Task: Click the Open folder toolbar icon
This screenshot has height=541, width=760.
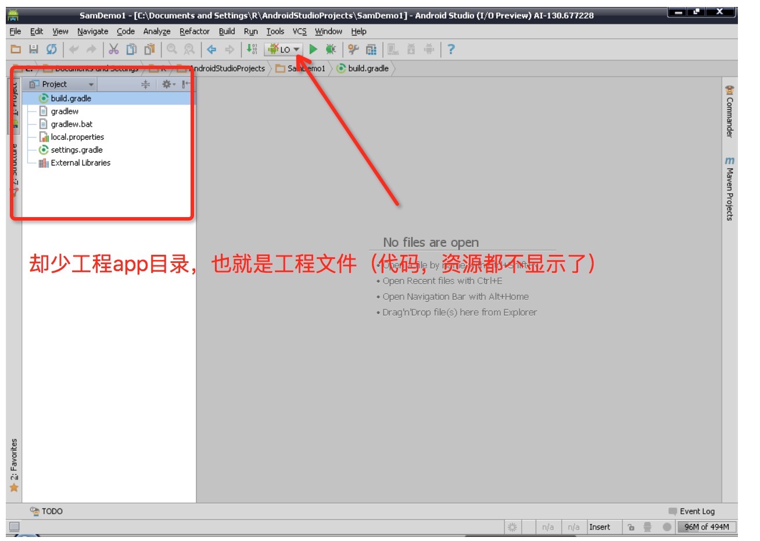Action: coord(16,49)
